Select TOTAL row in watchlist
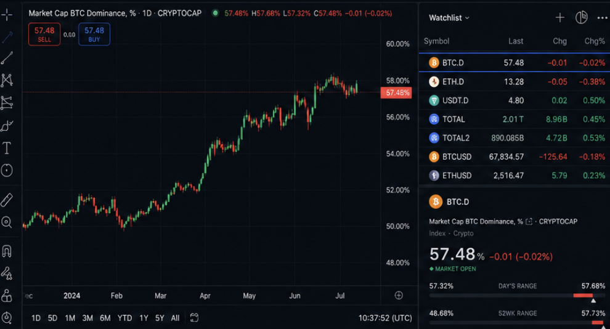The height and width of the screenshot is (329, 610). 514,119
